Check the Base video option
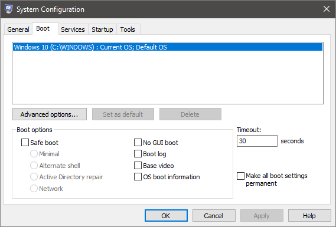The image size is (336, 227). point(138,166)
